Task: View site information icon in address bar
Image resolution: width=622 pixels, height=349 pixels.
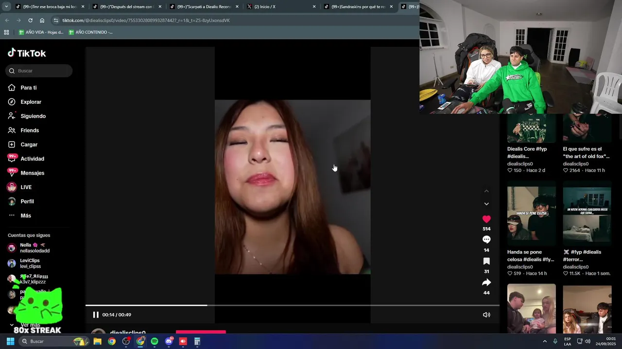Action: tap(56, 20)
